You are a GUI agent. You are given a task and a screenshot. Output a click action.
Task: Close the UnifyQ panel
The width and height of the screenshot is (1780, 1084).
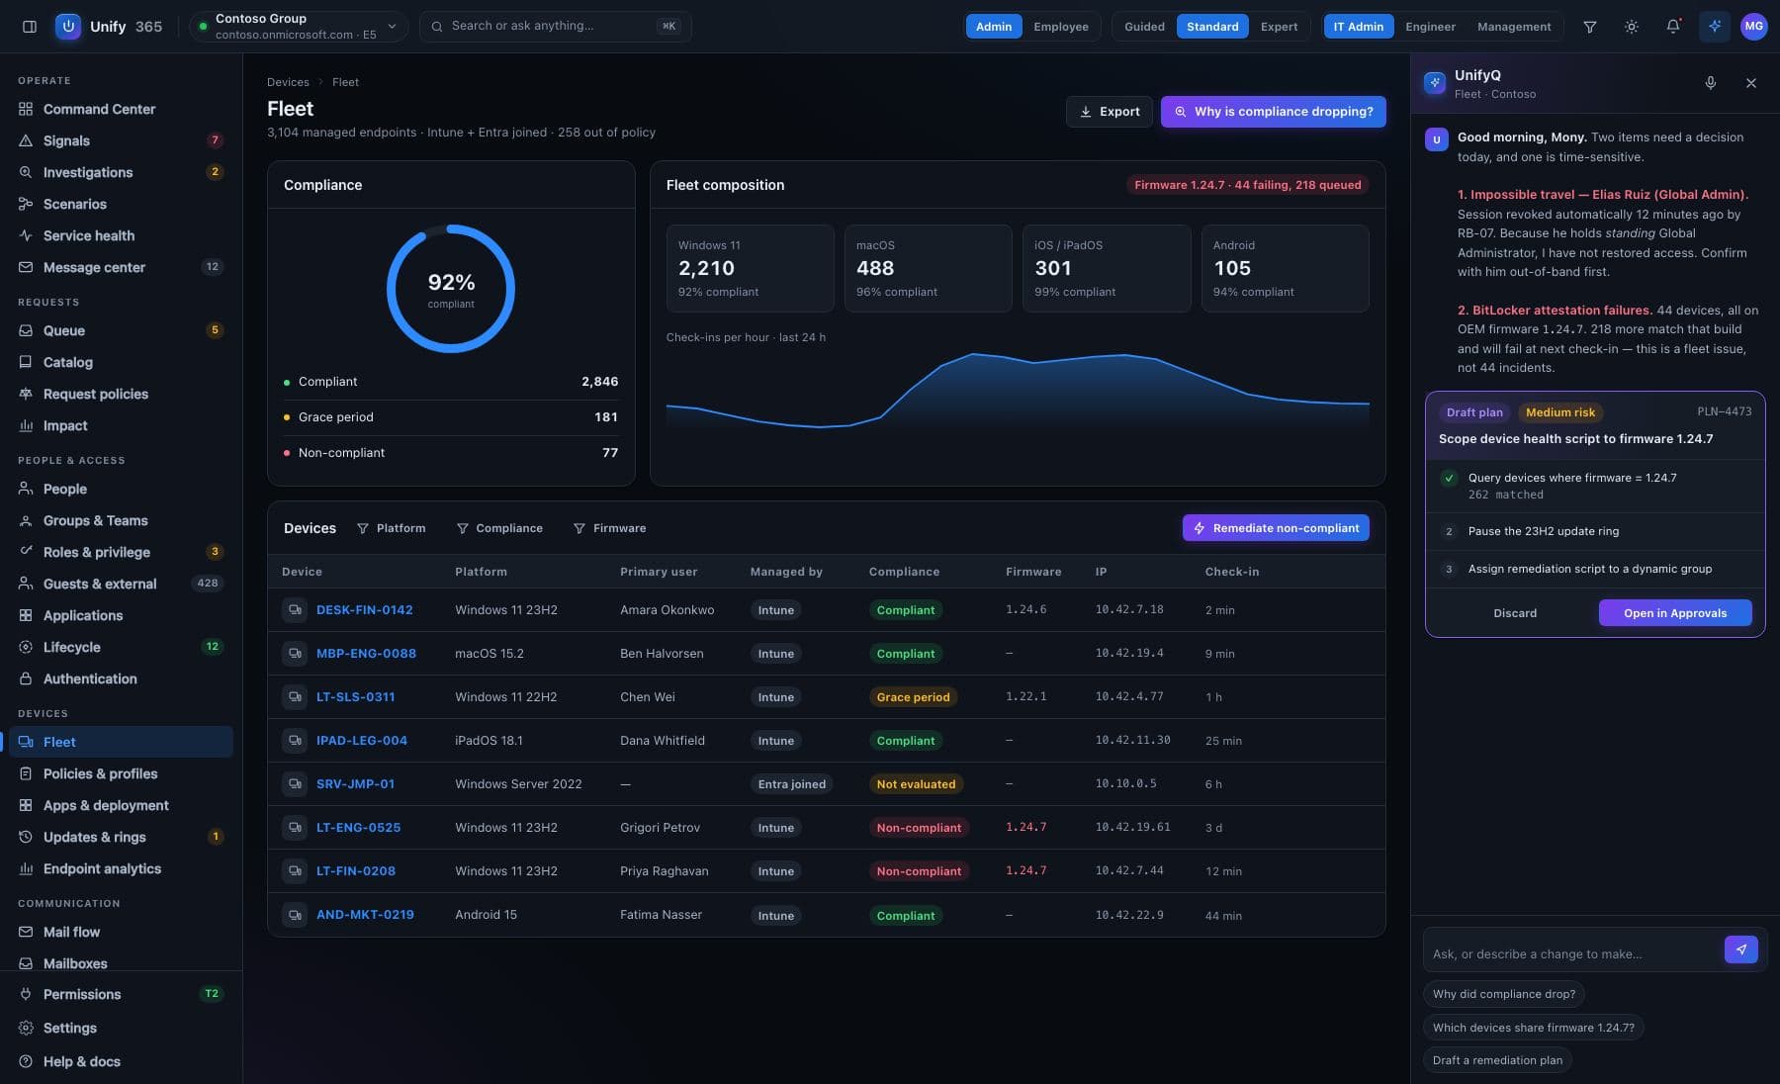pyautogui.click(x=1751, y=83)
